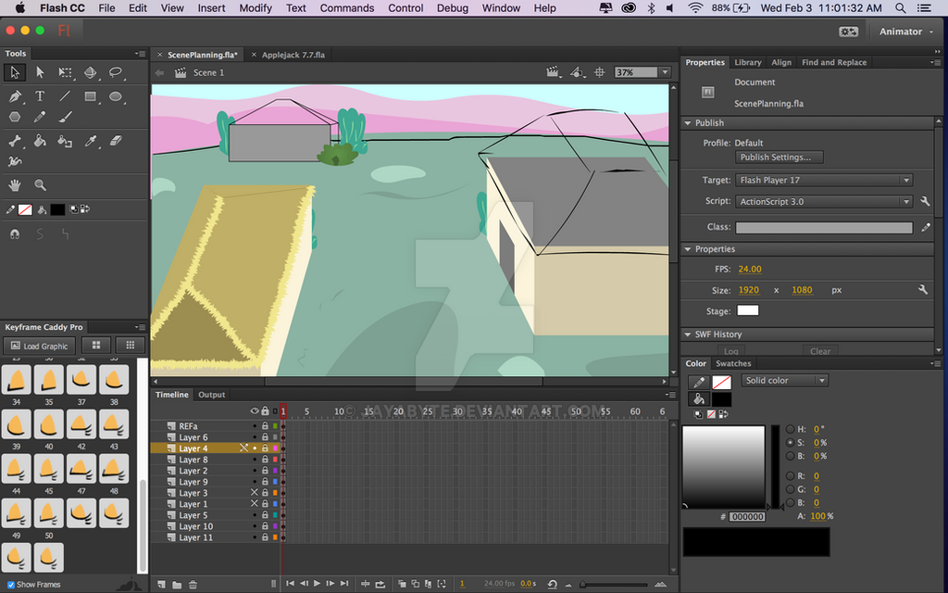Select the Pen tool
948x593 pixels.
click(15, 96)
